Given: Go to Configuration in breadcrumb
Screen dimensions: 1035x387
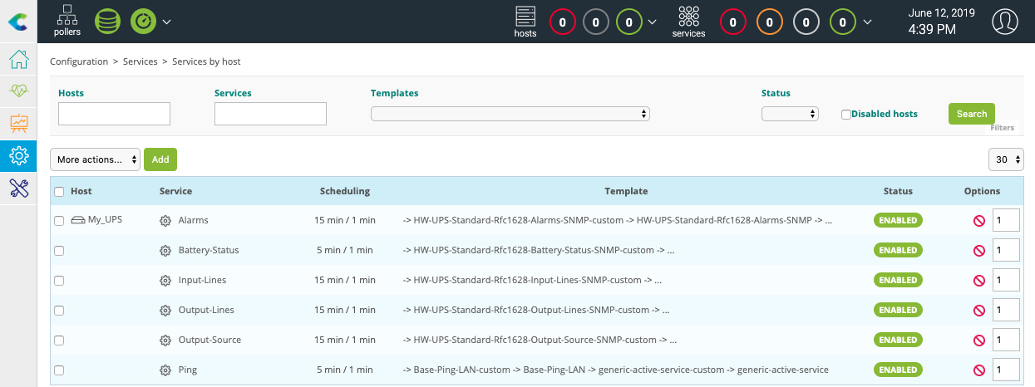Looking at the screenshot, I should click(x=79, y=61).
